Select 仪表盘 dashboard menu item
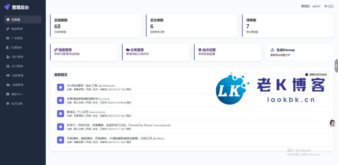 point(23,20)
